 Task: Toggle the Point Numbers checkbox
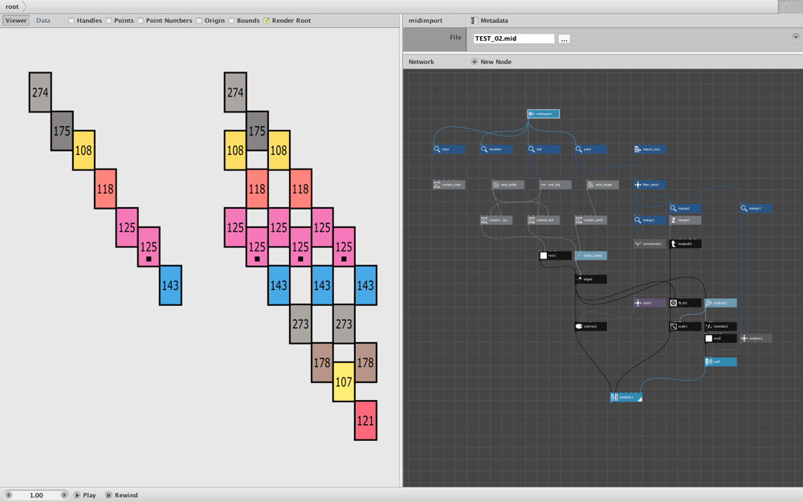(x=141, y=21)
